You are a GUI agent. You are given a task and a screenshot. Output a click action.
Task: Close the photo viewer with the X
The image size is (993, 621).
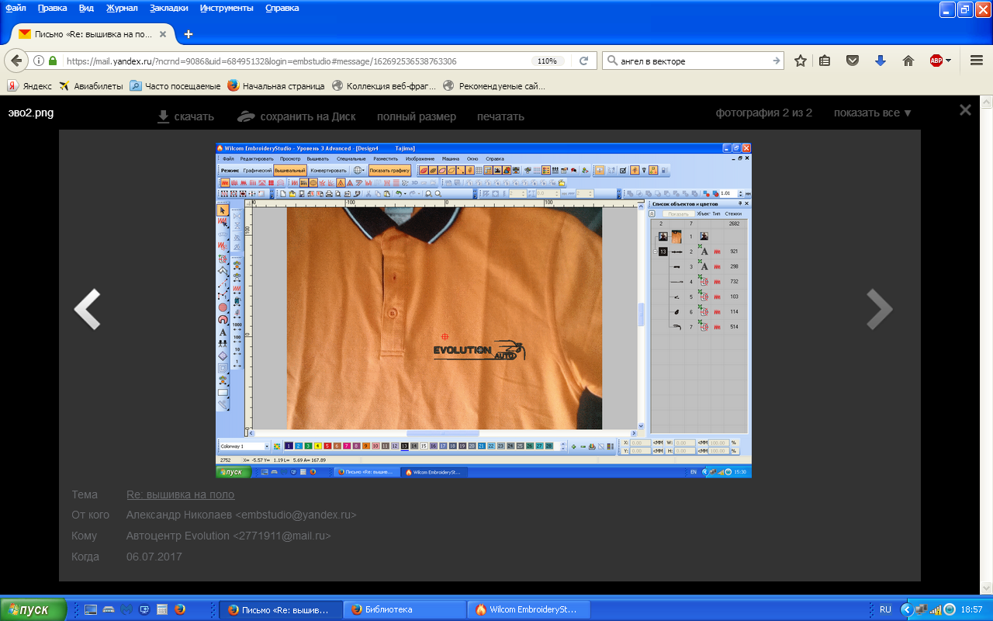pyautogui.click(x=965, y=110)
